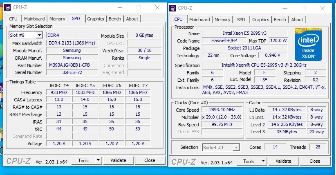Screen dimensions: 336x175
Task: Click Week/Year value 30 / 16
Action: pos(144,50)
